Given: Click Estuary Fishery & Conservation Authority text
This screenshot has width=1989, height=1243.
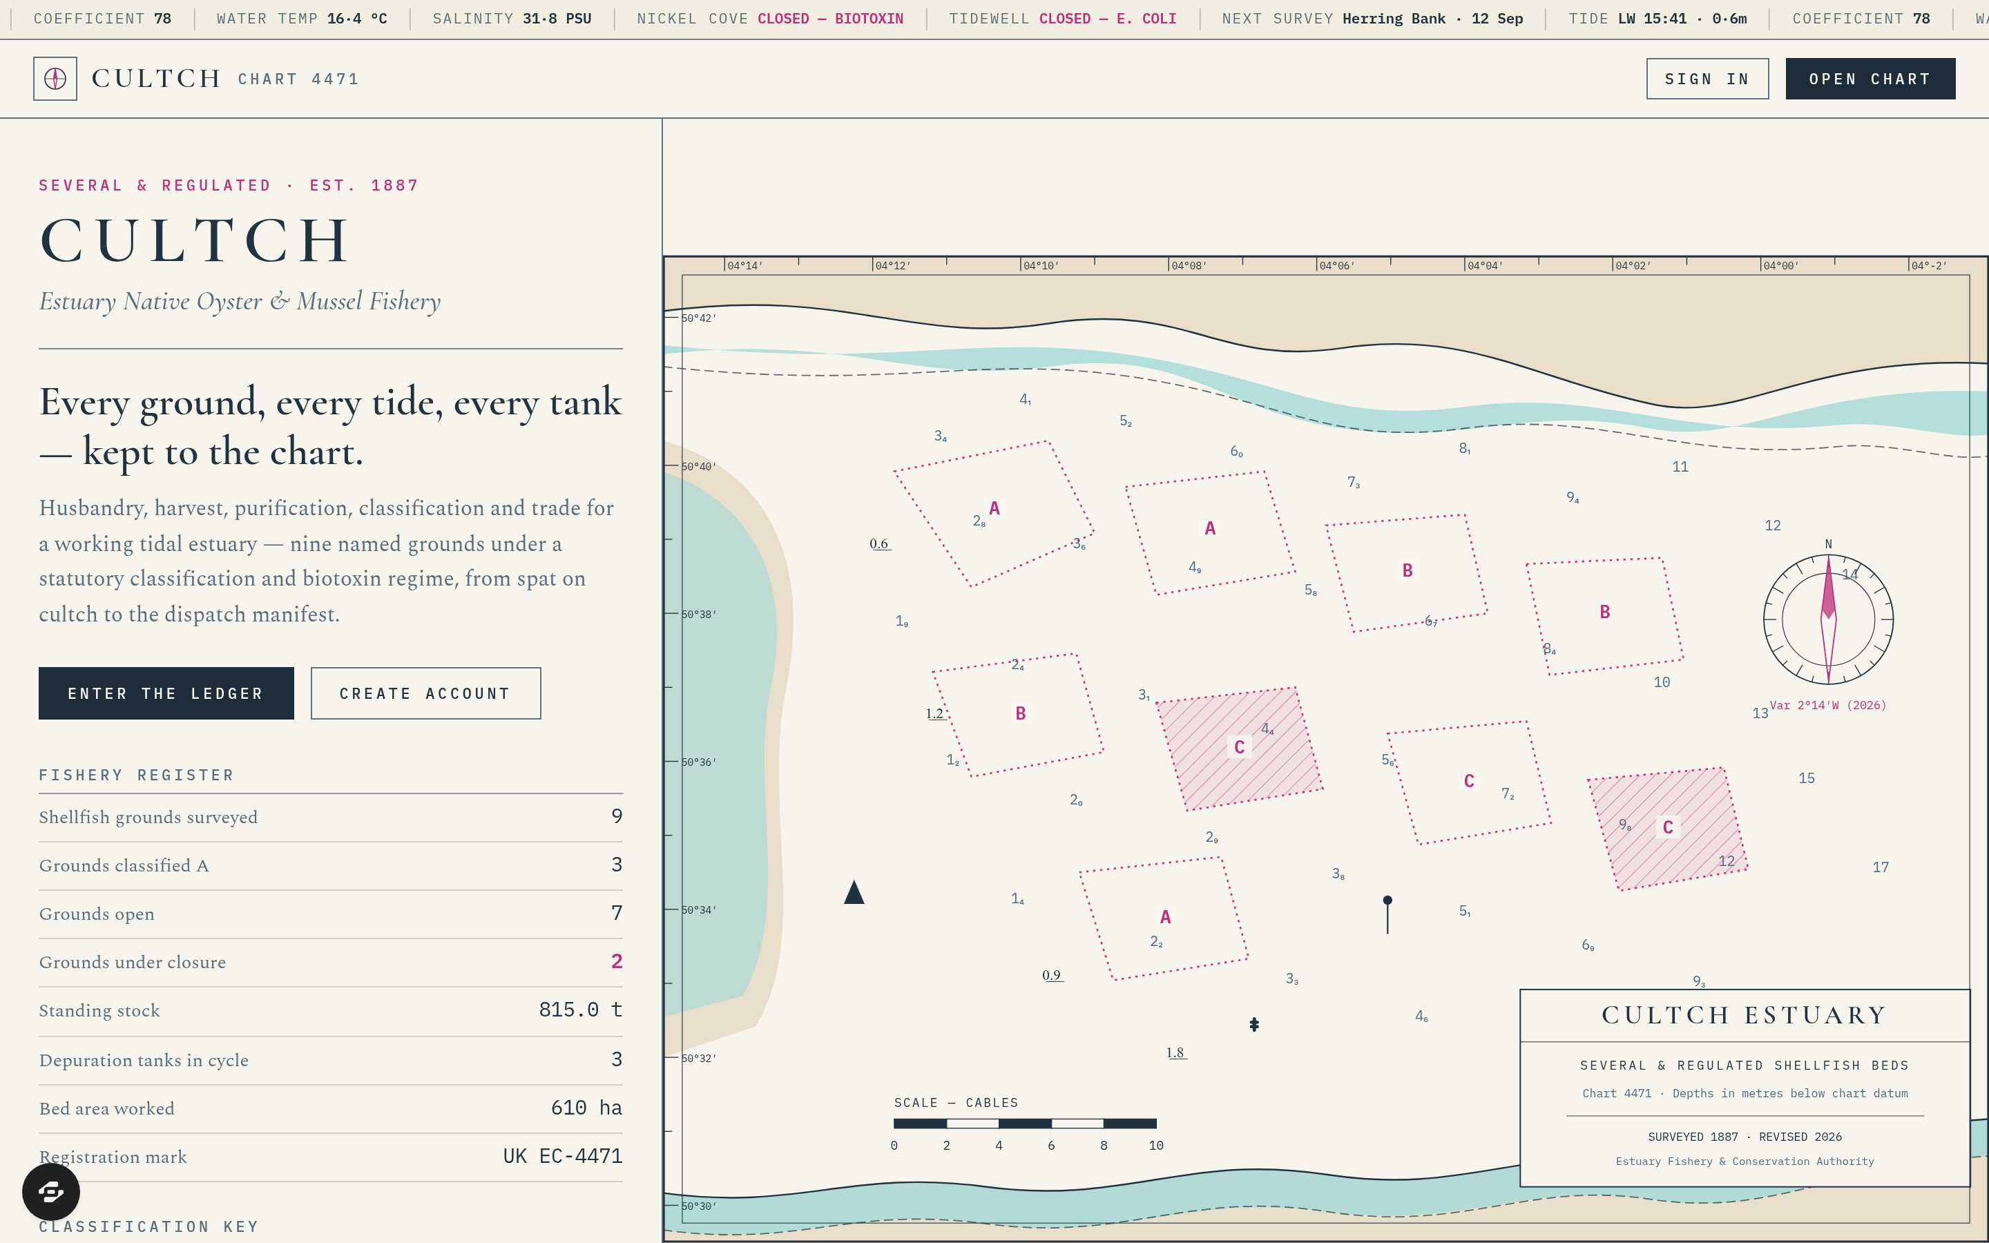Looking at the screenshot, I should tap(1745, 1162).
